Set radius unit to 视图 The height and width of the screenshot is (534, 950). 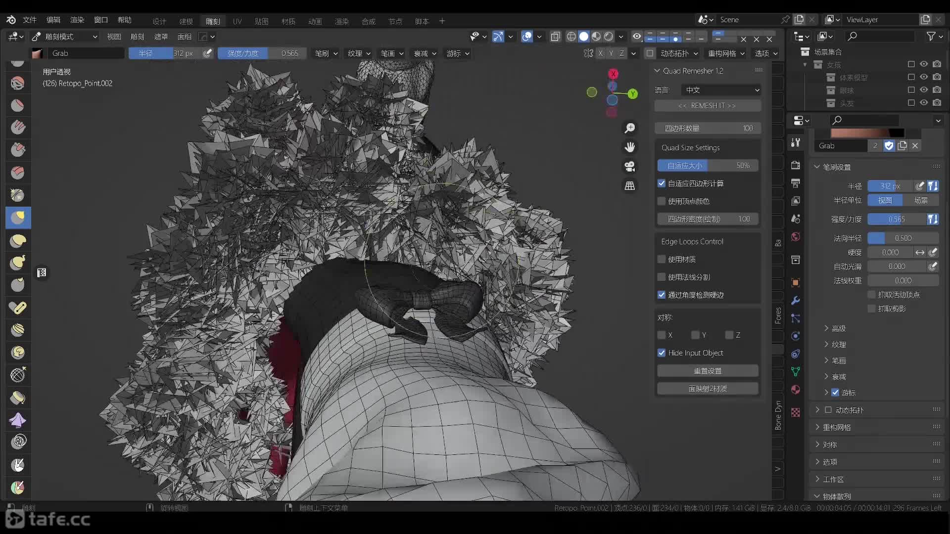885,200
